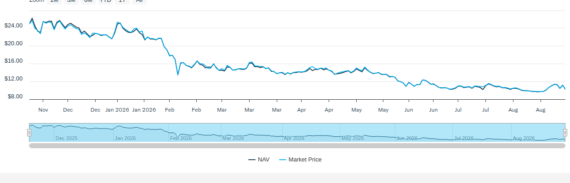The image size is (570, 183).
Task: Toggle the Market Price legend series
Action: point(300,160)
